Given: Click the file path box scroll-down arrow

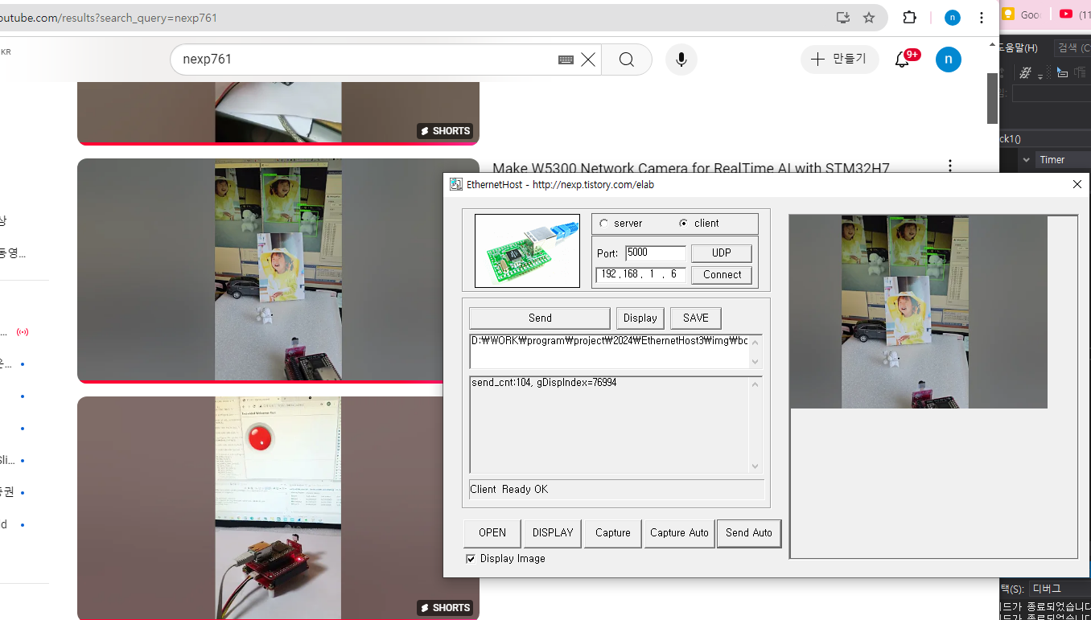Looking at the screenshot, I should pos(755,362).
